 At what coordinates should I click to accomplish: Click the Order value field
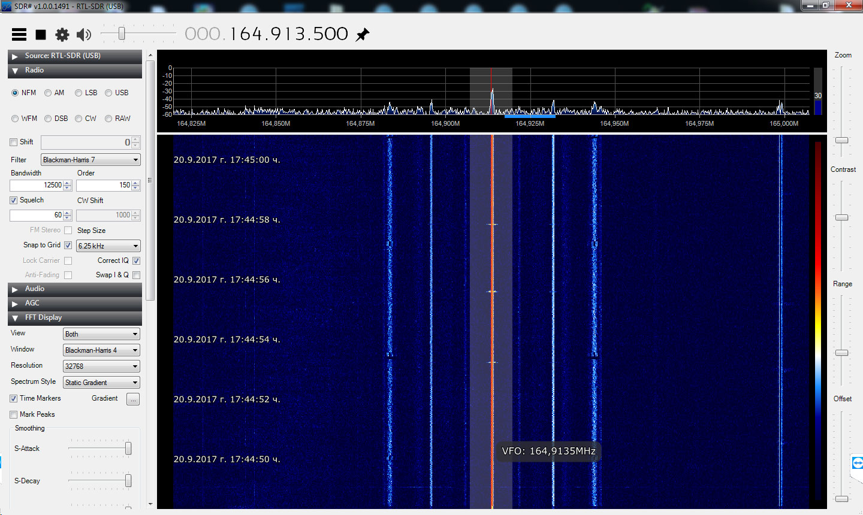pyautogui.click(x=104, y=185)
